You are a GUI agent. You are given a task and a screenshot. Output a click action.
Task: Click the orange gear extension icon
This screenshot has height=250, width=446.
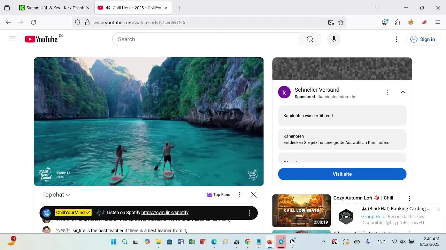pos(411,22)
